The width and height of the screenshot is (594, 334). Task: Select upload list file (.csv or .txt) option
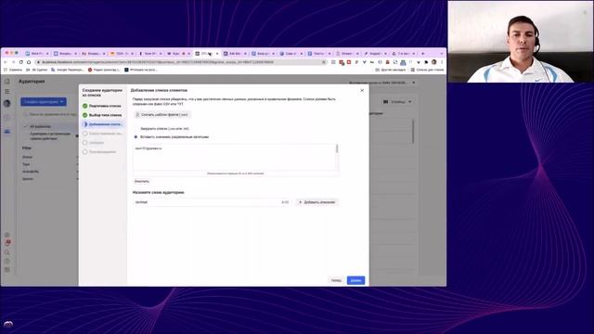tap(161, 129)
